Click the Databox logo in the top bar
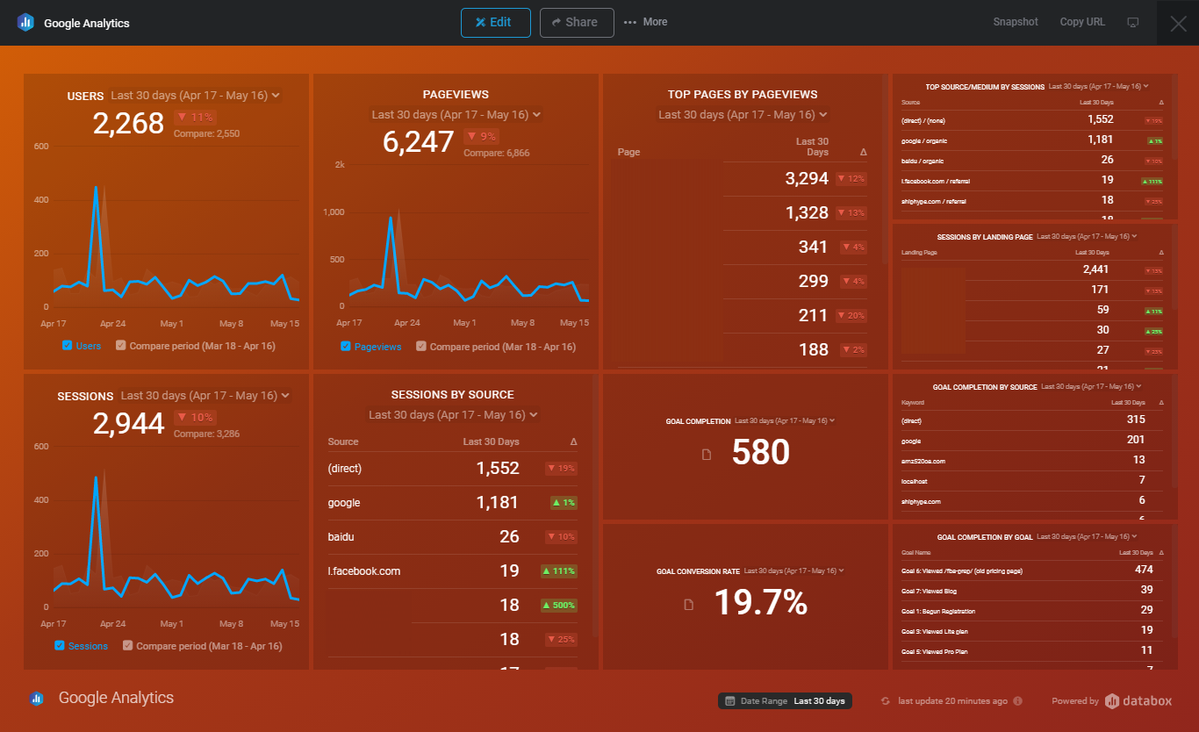The width and height of the screenshot is (1199, 732). (x=25, y=23)
